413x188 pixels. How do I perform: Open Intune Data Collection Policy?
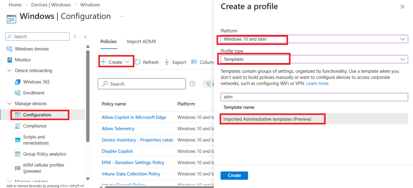click(131, 174)
